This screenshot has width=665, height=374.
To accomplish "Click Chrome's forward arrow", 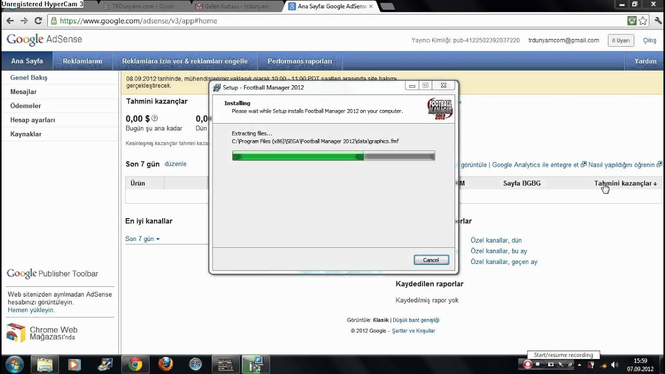I will point(24,21).
